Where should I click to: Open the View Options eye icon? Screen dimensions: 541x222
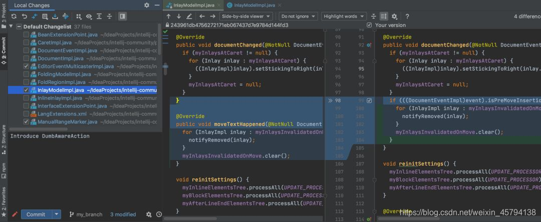click(89, 16)
